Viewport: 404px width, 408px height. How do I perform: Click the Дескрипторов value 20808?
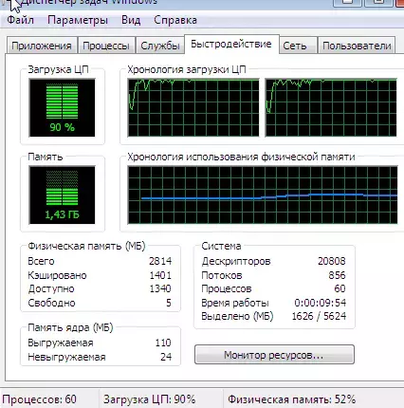(x=332, y=261)
